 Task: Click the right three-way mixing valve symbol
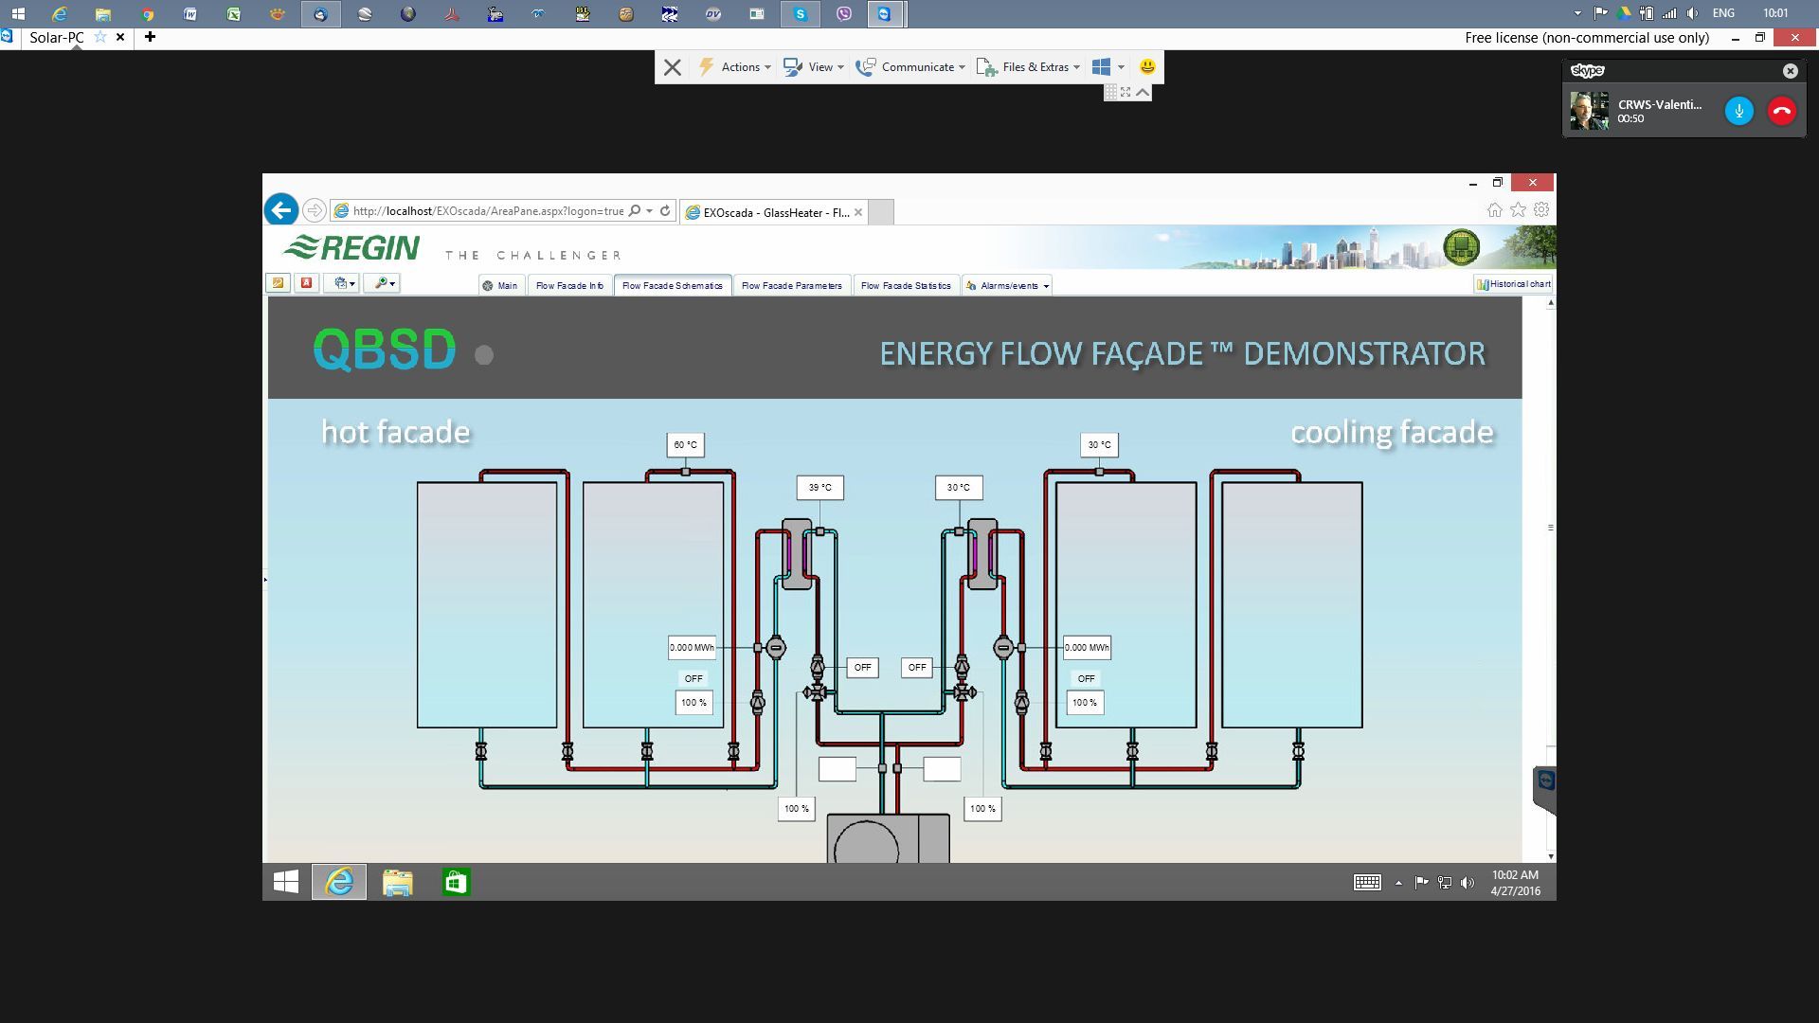[x=964, y=692]
